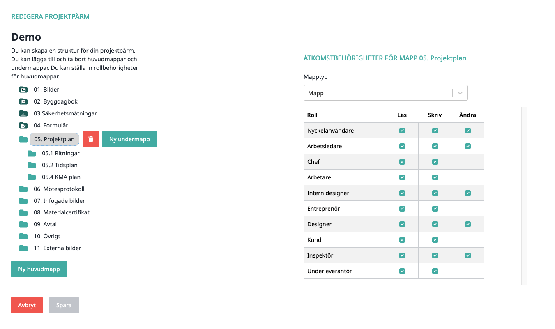This screenshot has width=555, height=329.
Task: Click the 05.1 Ritningar folder icon
Action: pyautogui.click(x=32, y=153)
